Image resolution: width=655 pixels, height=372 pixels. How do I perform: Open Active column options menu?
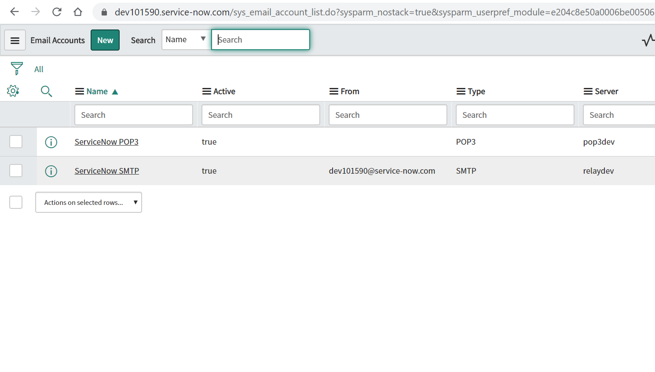point(207,91)
